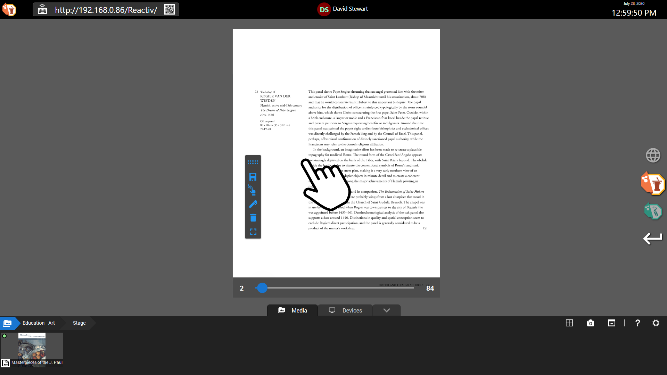
Task: Click the ROGIER VAN DER WEYDEN heading
Action: pyautogui.click(x=275, y=98)
